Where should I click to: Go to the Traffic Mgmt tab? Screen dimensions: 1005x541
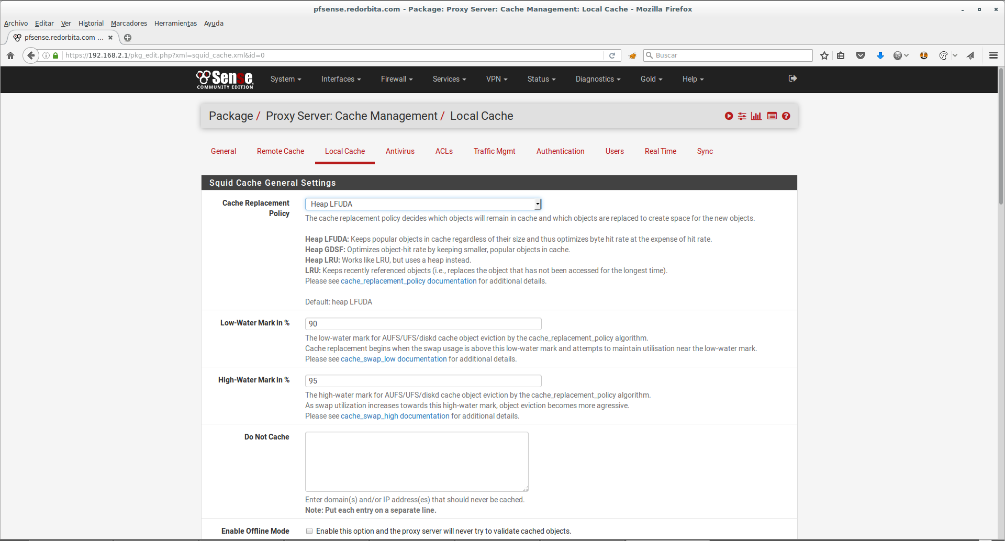click(494, 151)
